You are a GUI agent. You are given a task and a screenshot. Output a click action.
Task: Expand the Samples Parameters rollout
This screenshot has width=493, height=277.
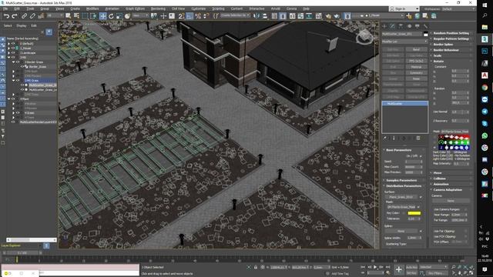404,180
